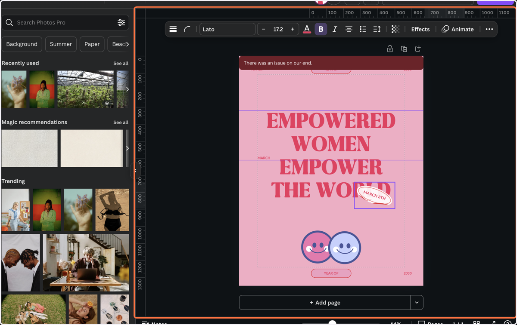Duplicate the page

click(x=404, y=49)
